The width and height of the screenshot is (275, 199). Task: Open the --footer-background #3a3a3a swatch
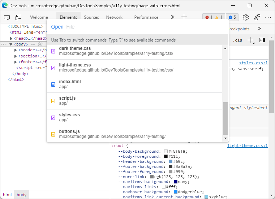pos(171,166)
